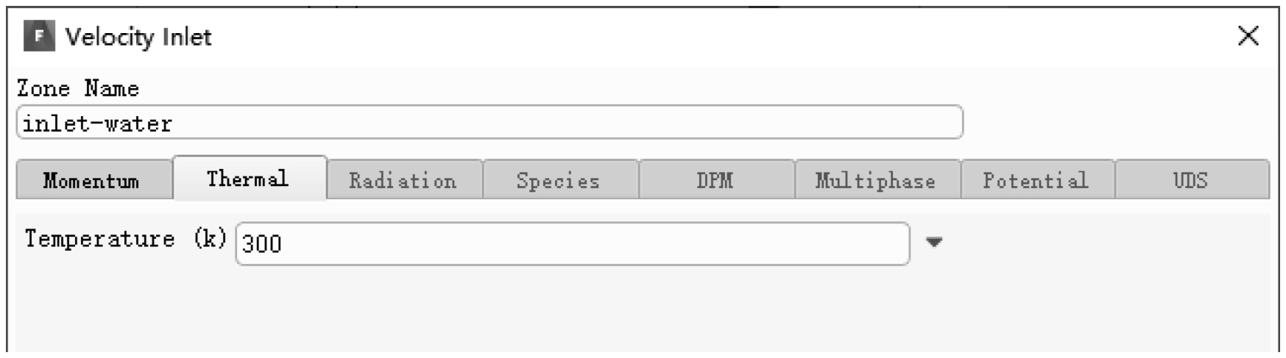Image resolution: width=1286 pixels, height=358 pixels.
Task: Click the Zone Name label
Action: tap(78, 88)
